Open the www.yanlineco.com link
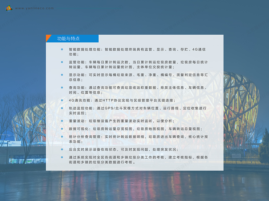This screenshot has height=201, width=269. (34, 8)
